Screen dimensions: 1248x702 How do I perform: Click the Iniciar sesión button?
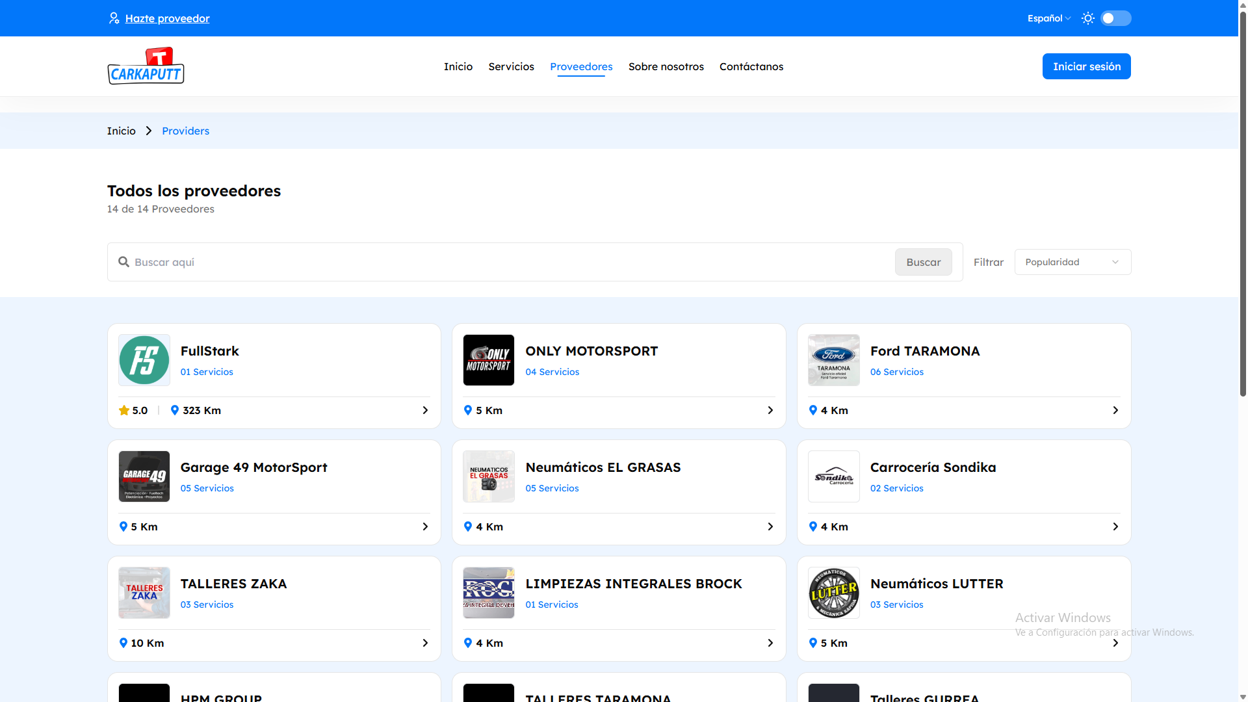point(1086,66)
